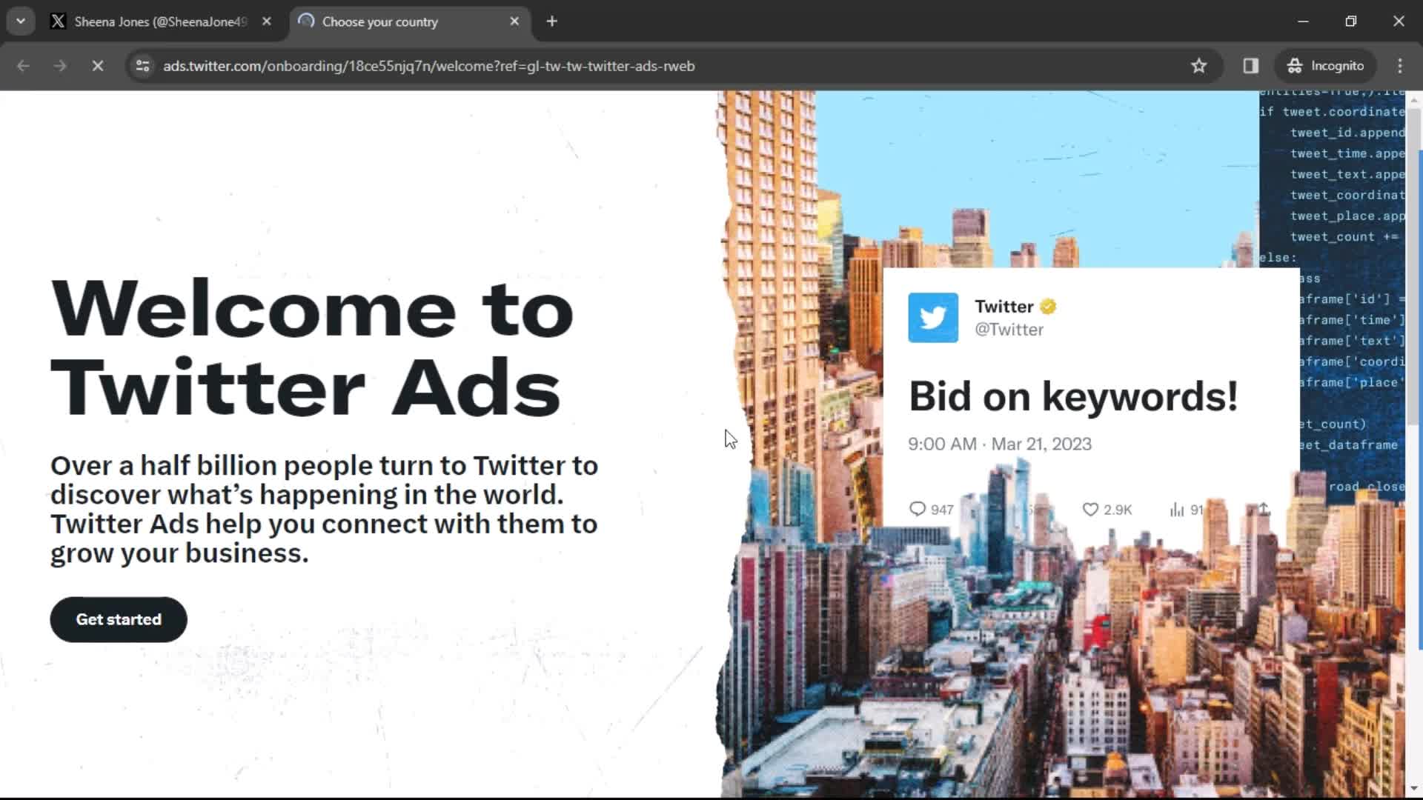Select the address bar URL field
The width and height of the screenshot is (1423, 800).
pyautogui.click(x=429, y=65)
